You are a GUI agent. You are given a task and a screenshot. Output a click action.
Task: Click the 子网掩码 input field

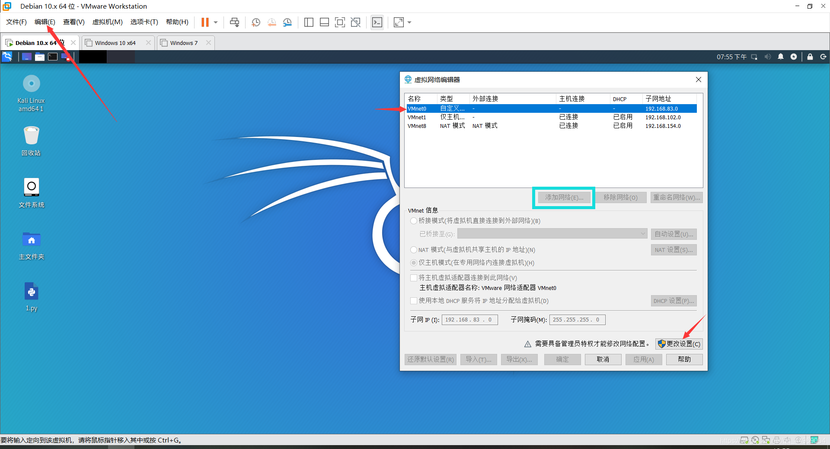pyautogui.click(x=577, y=320)
